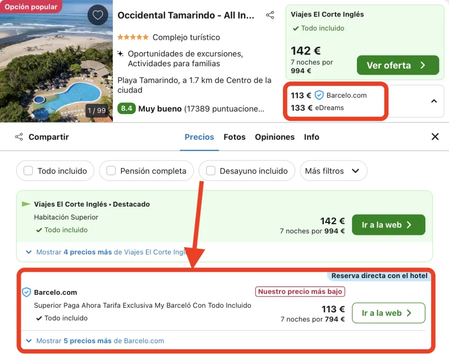
Task: Tick the Desayuno incluido checkbox
Action: click(x=210, y=171)
